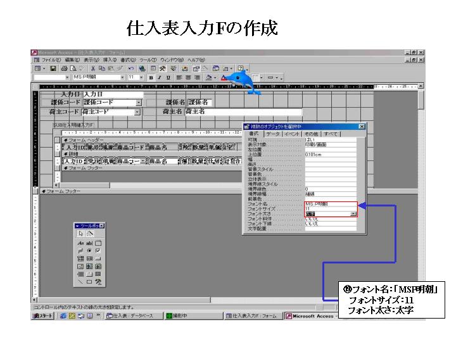The height and width of the screenshot is (342, 456).
Task: Select the Rectangle tool in toolbox
Action: (89, 282)
